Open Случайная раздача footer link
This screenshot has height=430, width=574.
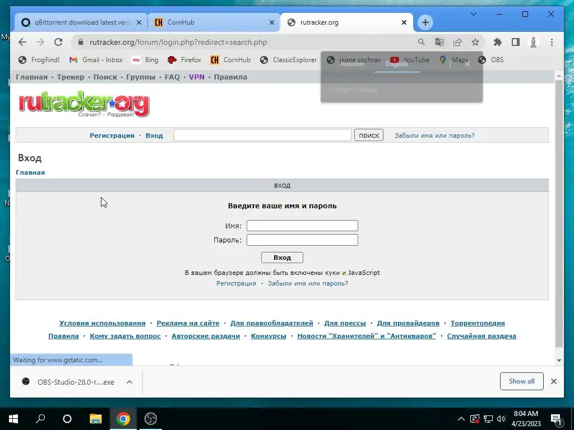click(x=482, y=336)
